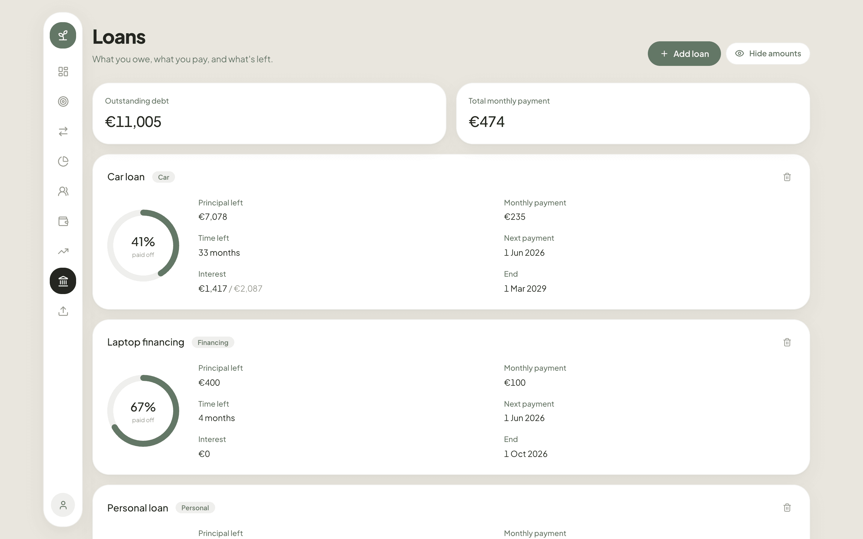Select the bank loans icon in sidebar
The height and width of the screenshot is (539, 863).
tap(63, 281)
